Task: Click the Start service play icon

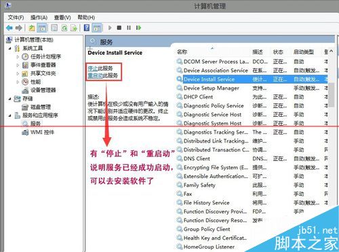Action: [x=110, y=28]
